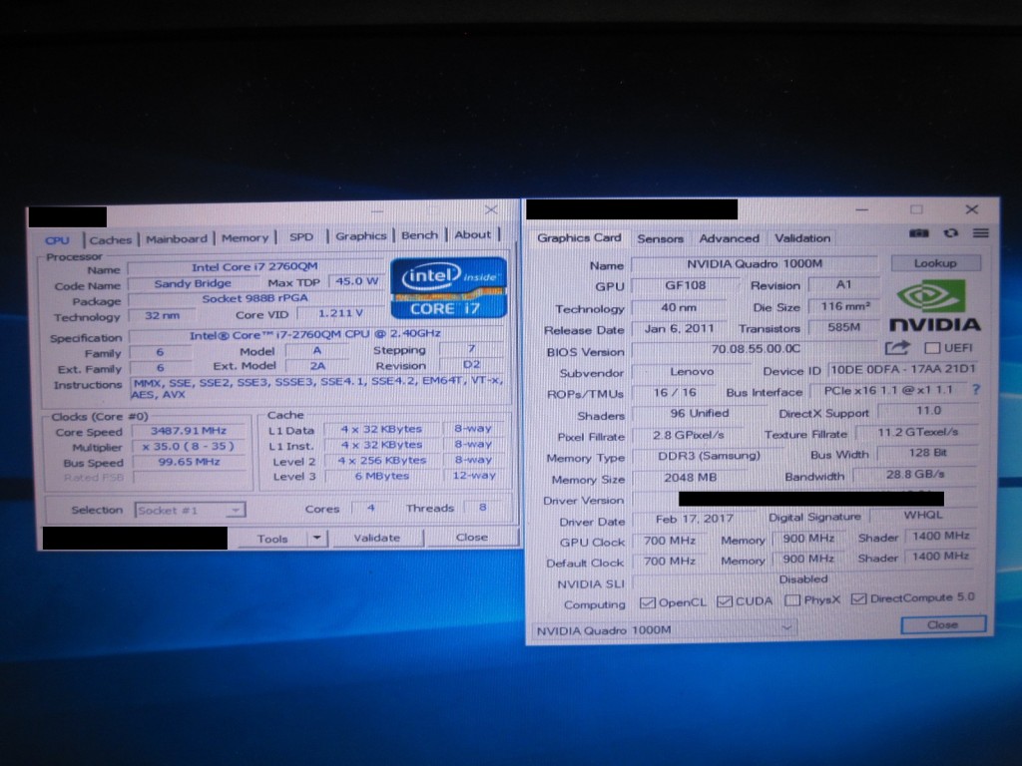Click the Die Size value 116 mm²
1022x766 pixels.
pyautogui.click(x=845, y=306)
